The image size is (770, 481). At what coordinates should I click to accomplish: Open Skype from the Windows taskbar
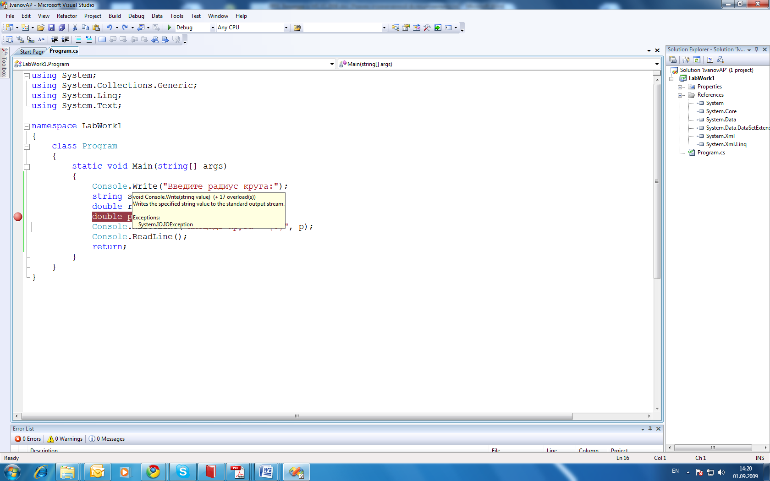(183, 472)
